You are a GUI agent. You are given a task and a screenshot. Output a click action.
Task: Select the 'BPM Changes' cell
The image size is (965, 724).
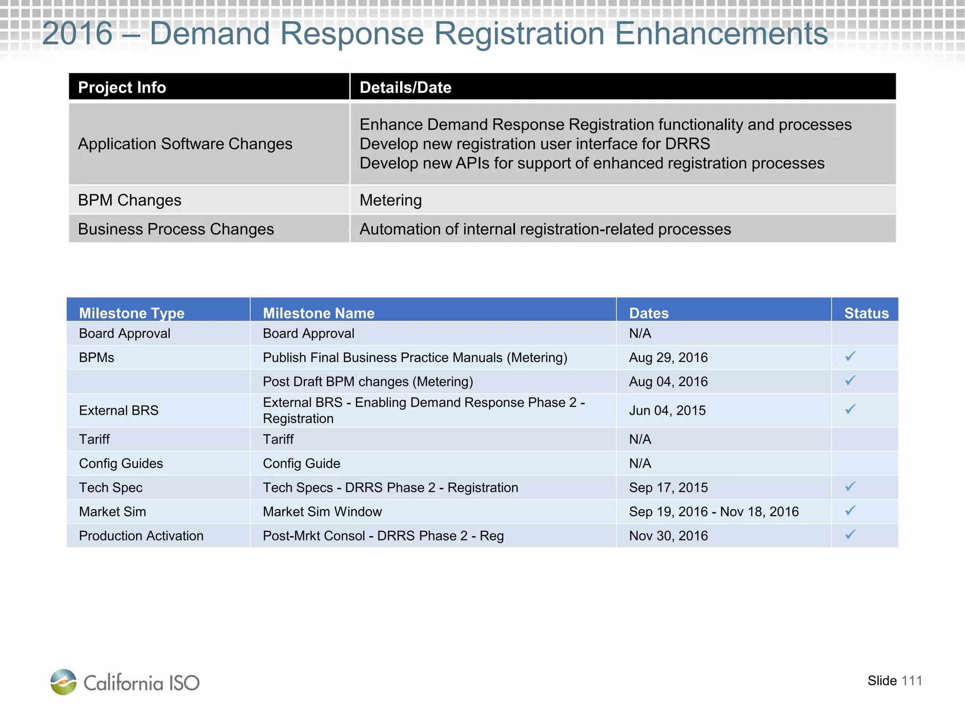(209, 200)
